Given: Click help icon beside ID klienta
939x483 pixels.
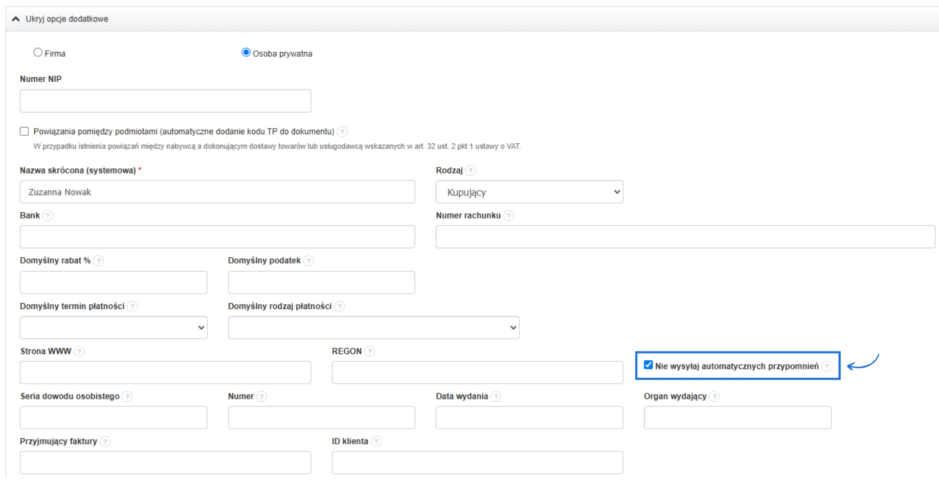Looking at the screenshot, I should click(376, 441).
